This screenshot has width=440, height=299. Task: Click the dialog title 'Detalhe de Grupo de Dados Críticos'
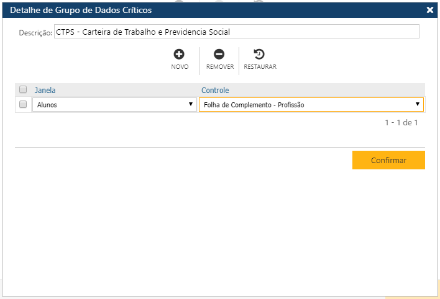pos(81,10)
